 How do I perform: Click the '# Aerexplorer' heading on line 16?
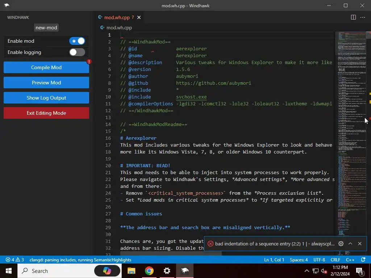pyautogui.click(x=138, y=138)
